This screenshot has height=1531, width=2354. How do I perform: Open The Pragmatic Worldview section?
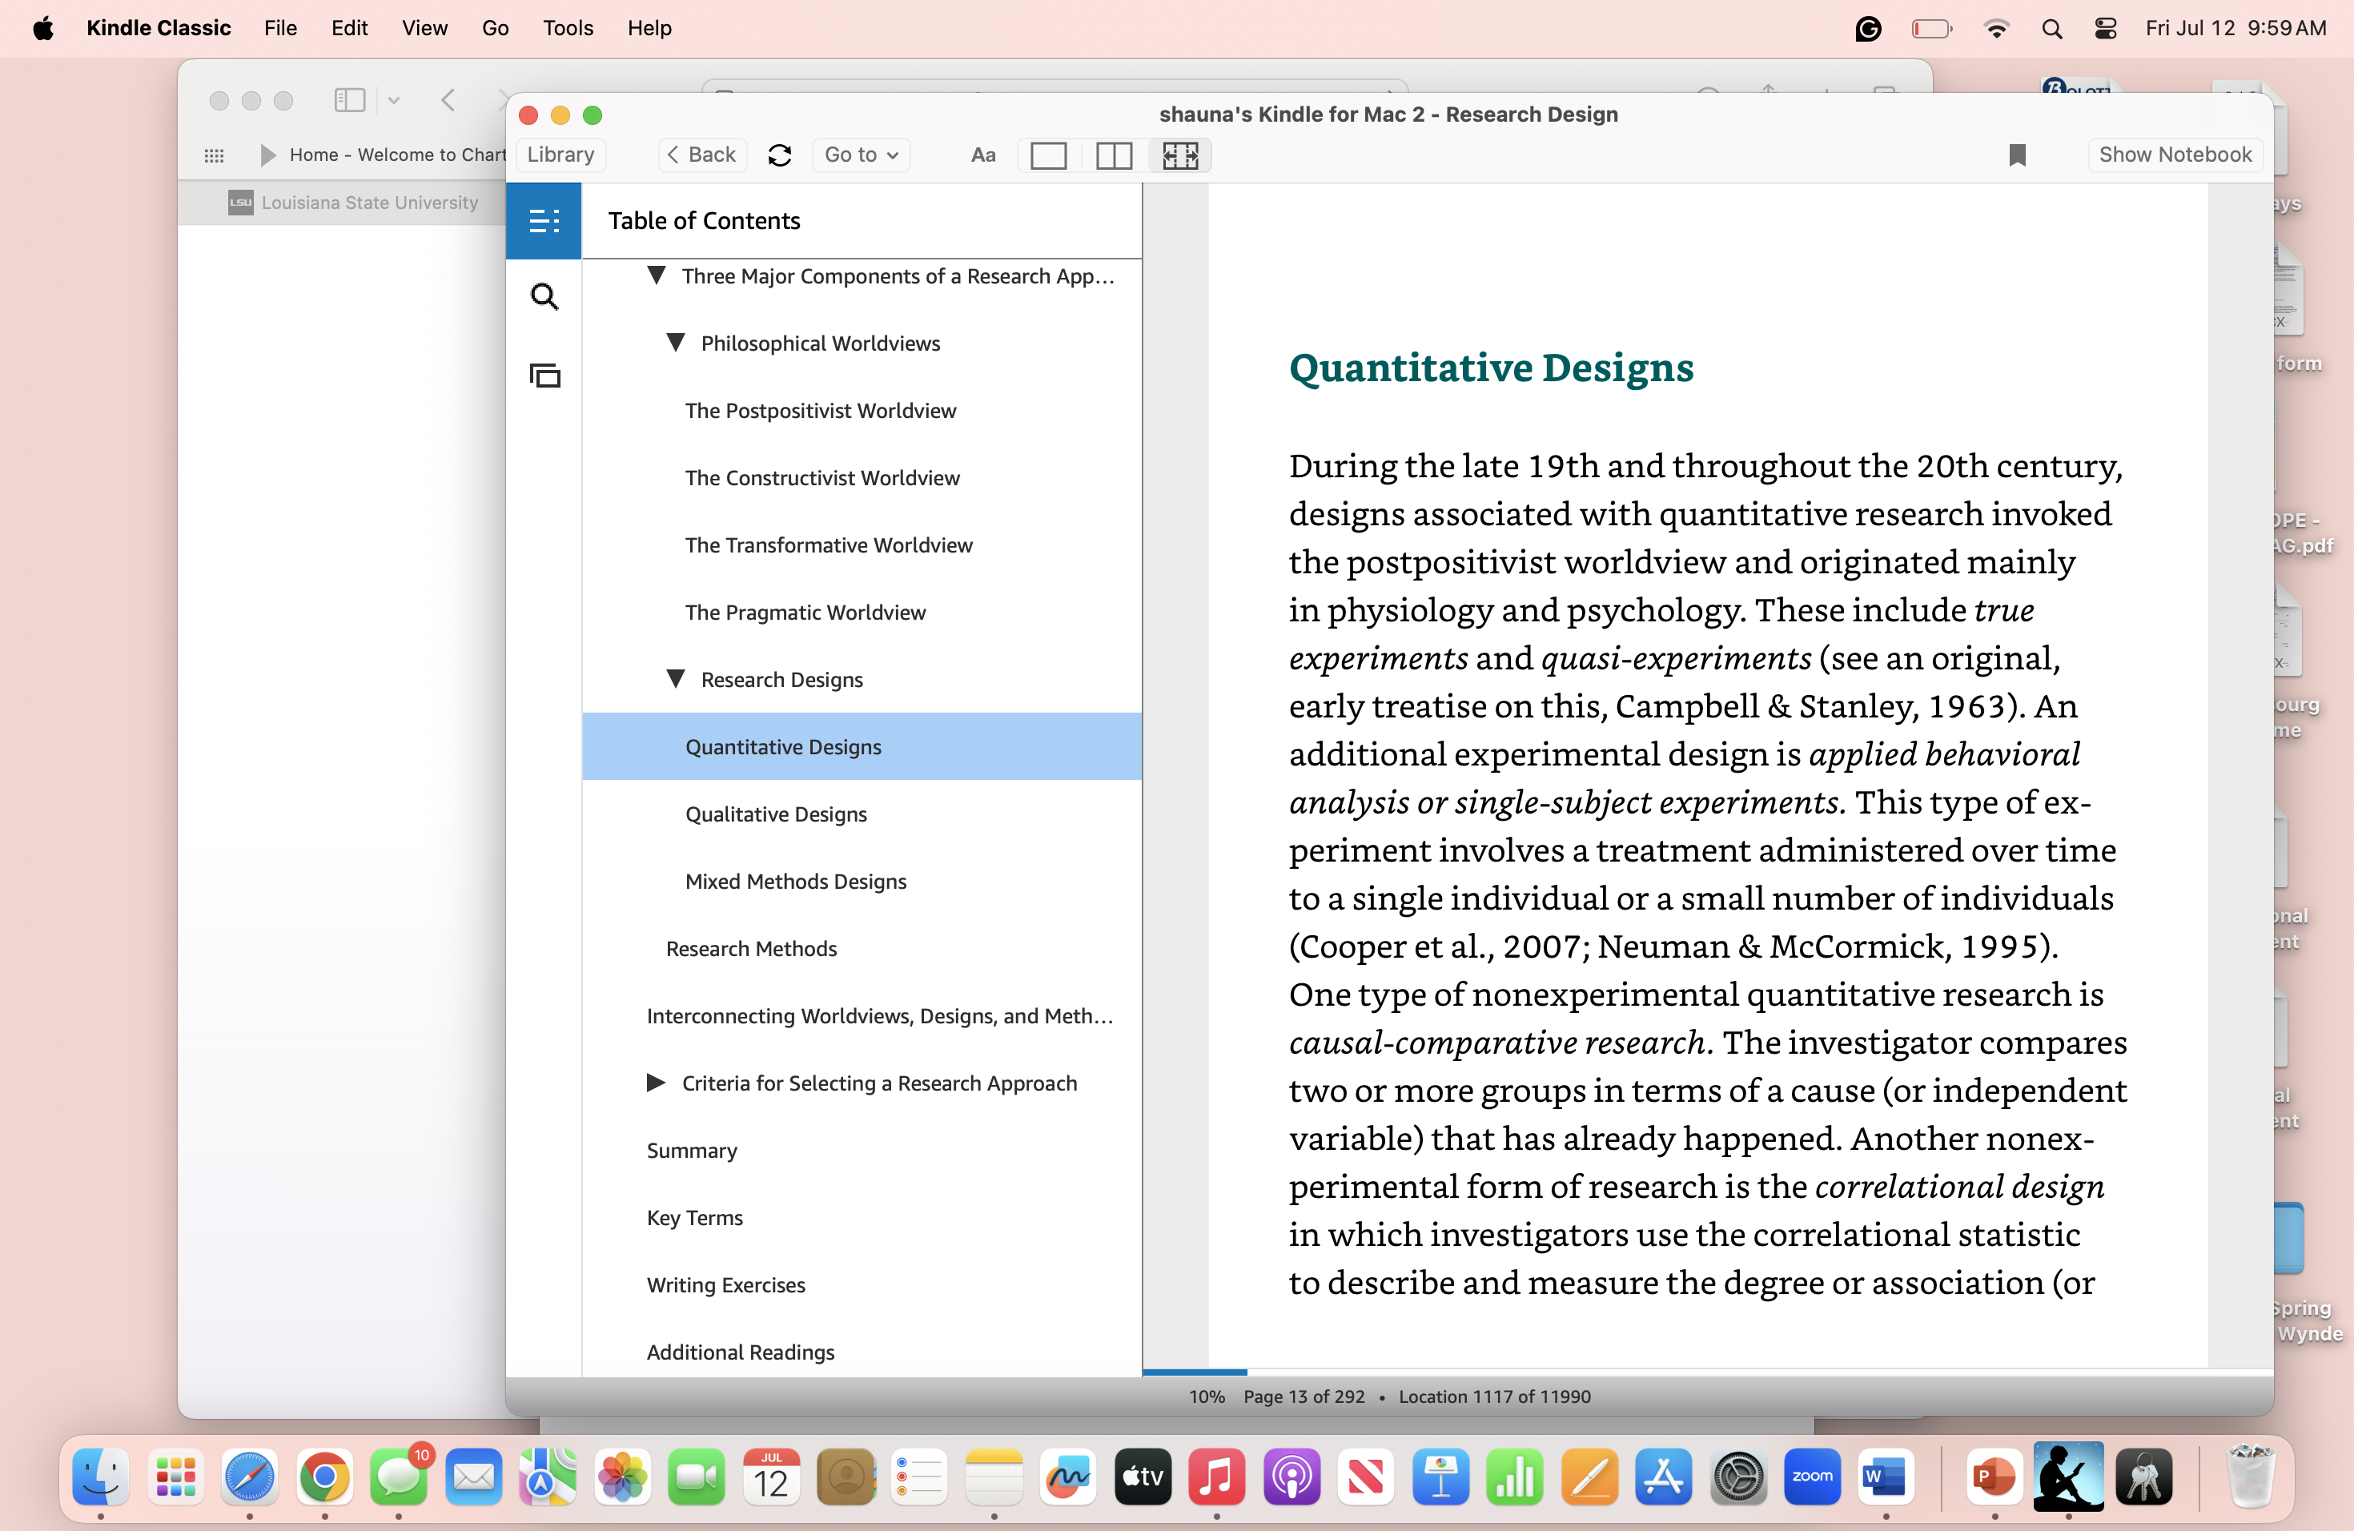pos(805,613)
